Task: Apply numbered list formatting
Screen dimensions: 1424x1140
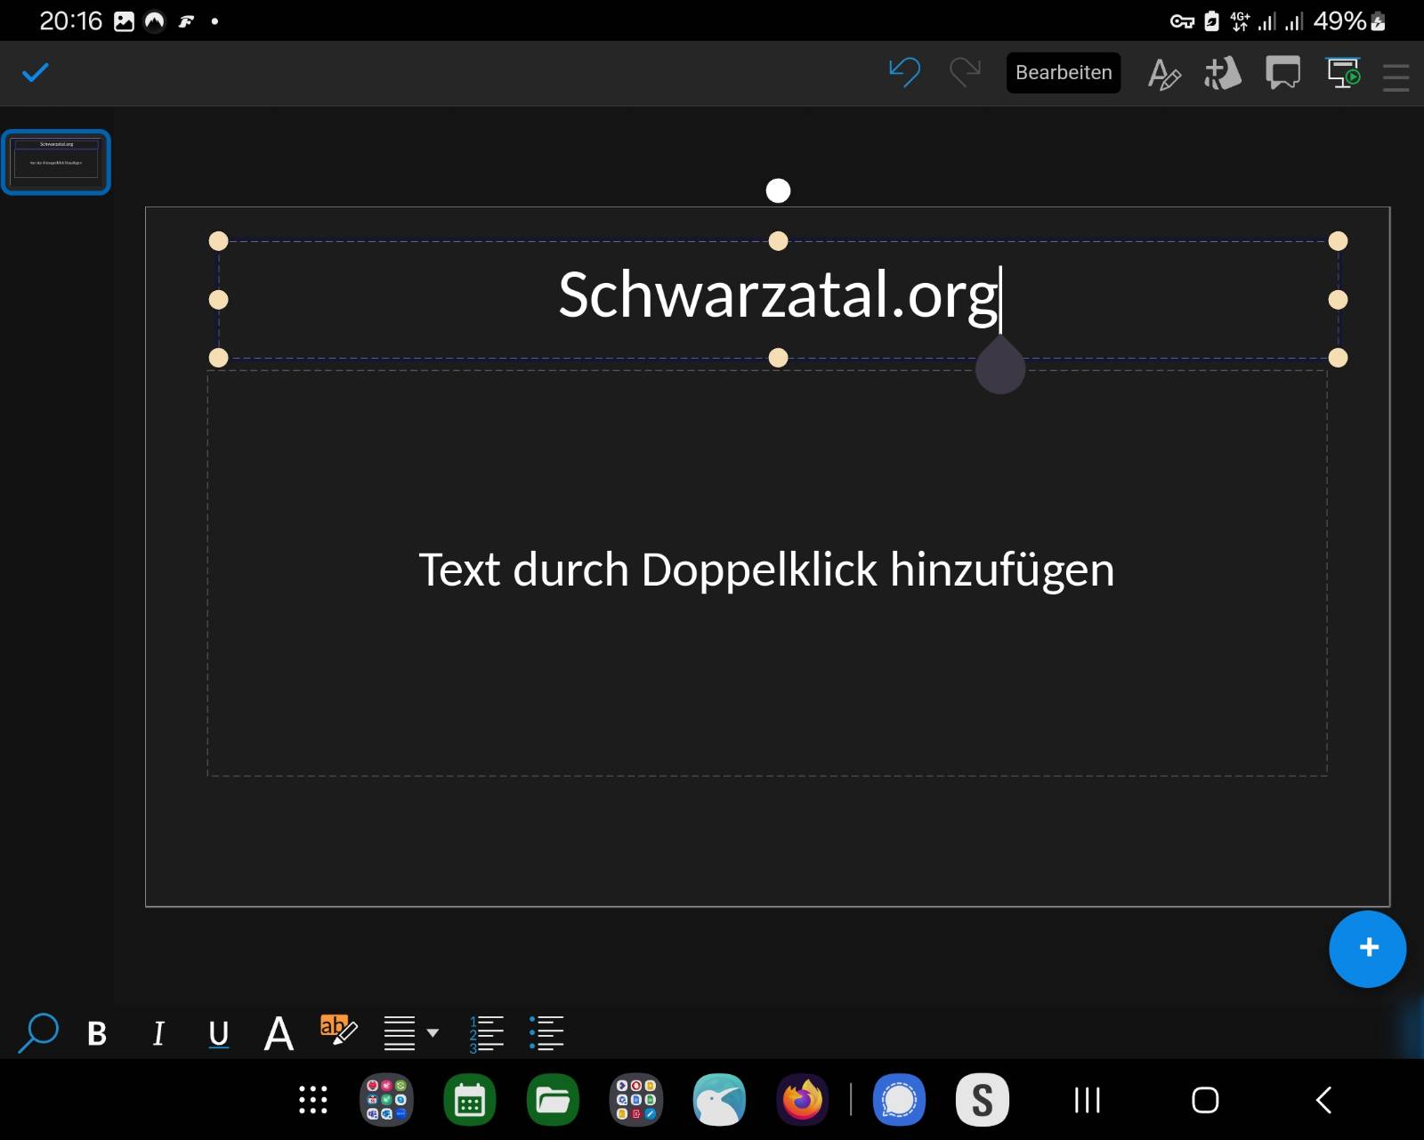Action: click(486, 1033)
